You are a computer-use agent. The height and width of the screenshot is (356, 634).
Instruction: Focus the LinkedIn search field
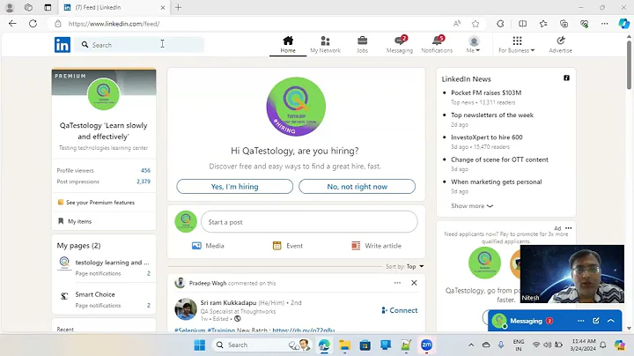coord(139,44)
